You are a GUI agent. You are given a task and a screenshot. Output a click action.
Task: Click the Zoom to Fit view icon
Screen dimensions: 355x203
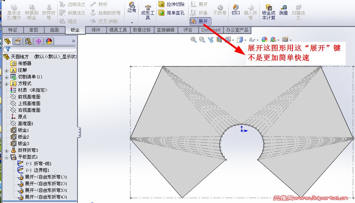193,40
